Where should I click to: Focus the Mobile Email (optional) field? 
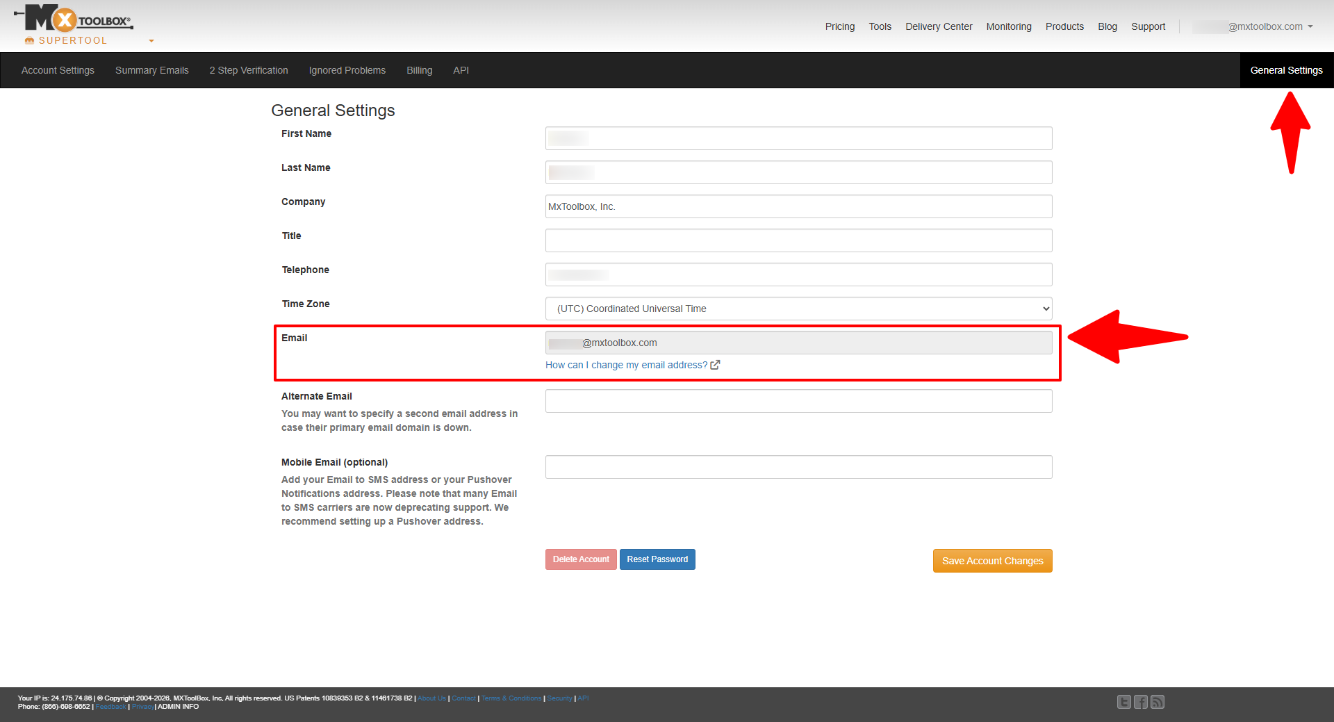pos(798,467)
